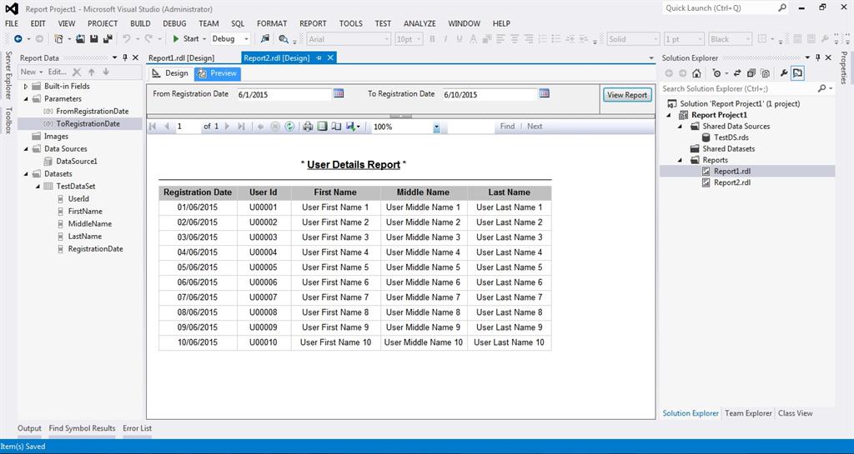Click the Start debugging button

(185, 39)
